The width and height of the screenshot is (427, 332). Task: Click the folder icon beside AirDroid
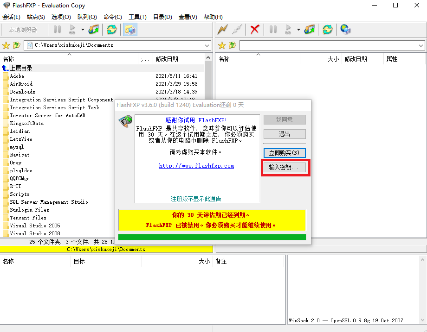click(x=6, y=84)
